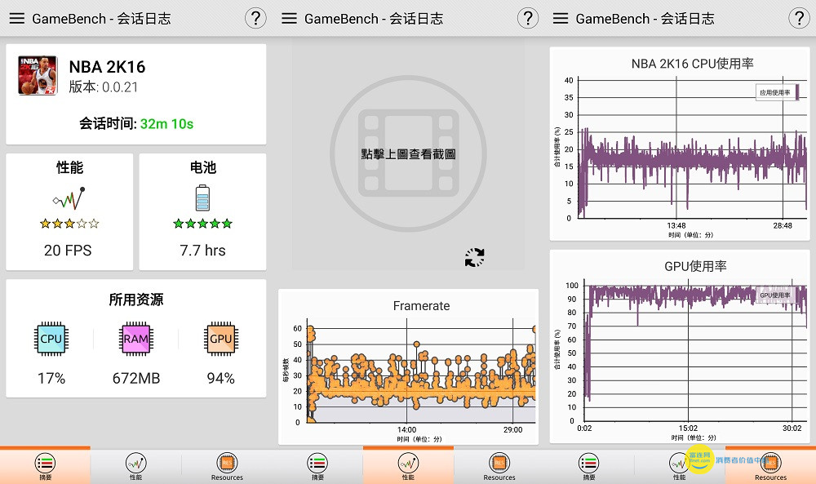Select Resources tab in middle panel

499,466
